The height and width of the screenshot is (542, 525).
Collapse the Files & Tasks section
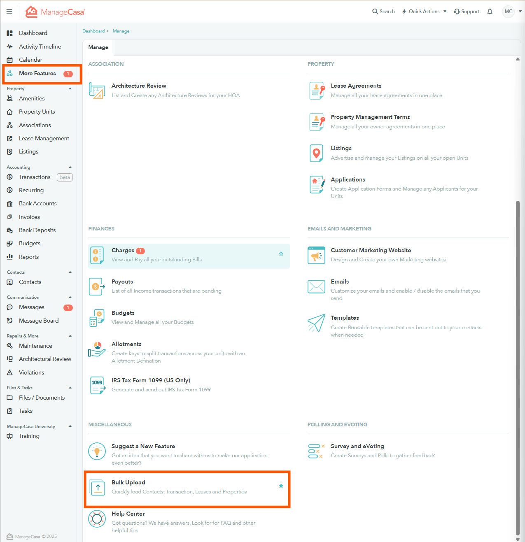(x=70, y=388)
